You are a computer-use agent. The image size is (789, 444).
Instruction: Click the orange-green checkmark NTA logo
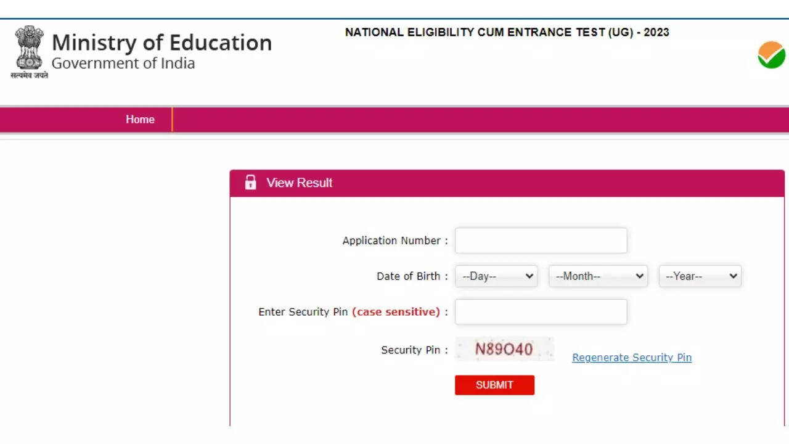coord(771,55)
